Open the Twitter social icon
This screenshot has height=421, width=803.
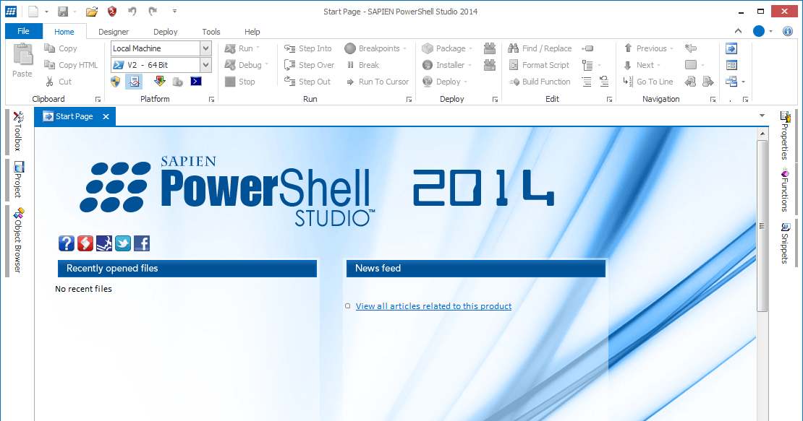click(122, 243)
